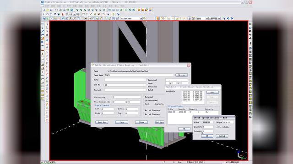Screen dimensions: 293x164
Task: Click the Left edge allowance field
Action: (108, 109)
